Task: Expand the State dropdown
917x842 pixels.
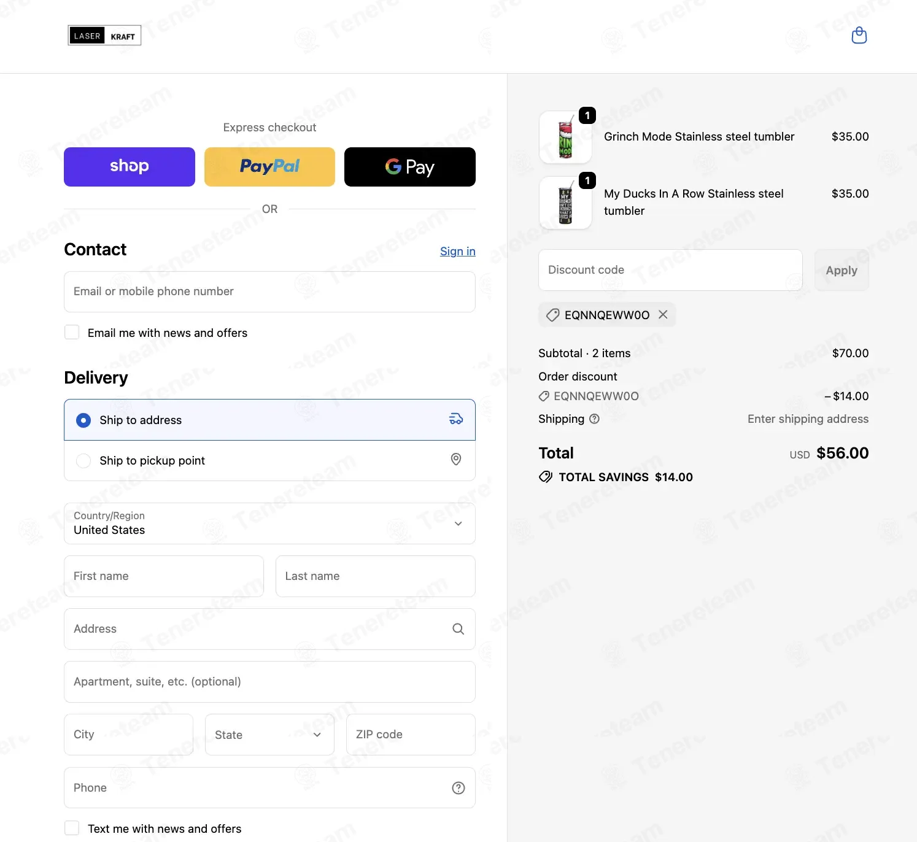Action: coord(269,735)
